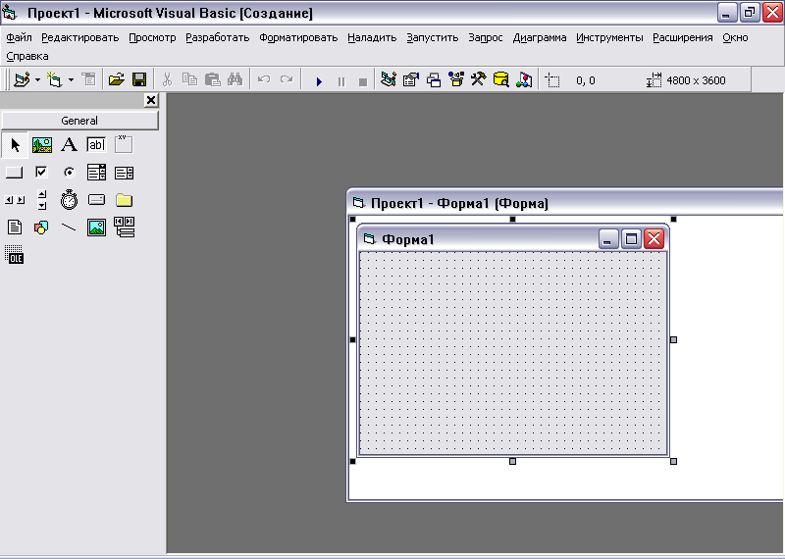Start the program with the Run button
The height and width of the screenshot is (559, 785).
tap(319, 81)
